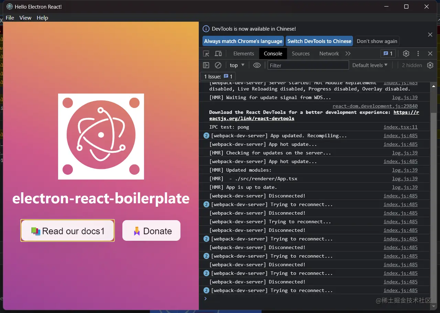Screen dimensions: 440x313
Task: Open the DevTools three-dot customize menu
Action: (418, 54)
